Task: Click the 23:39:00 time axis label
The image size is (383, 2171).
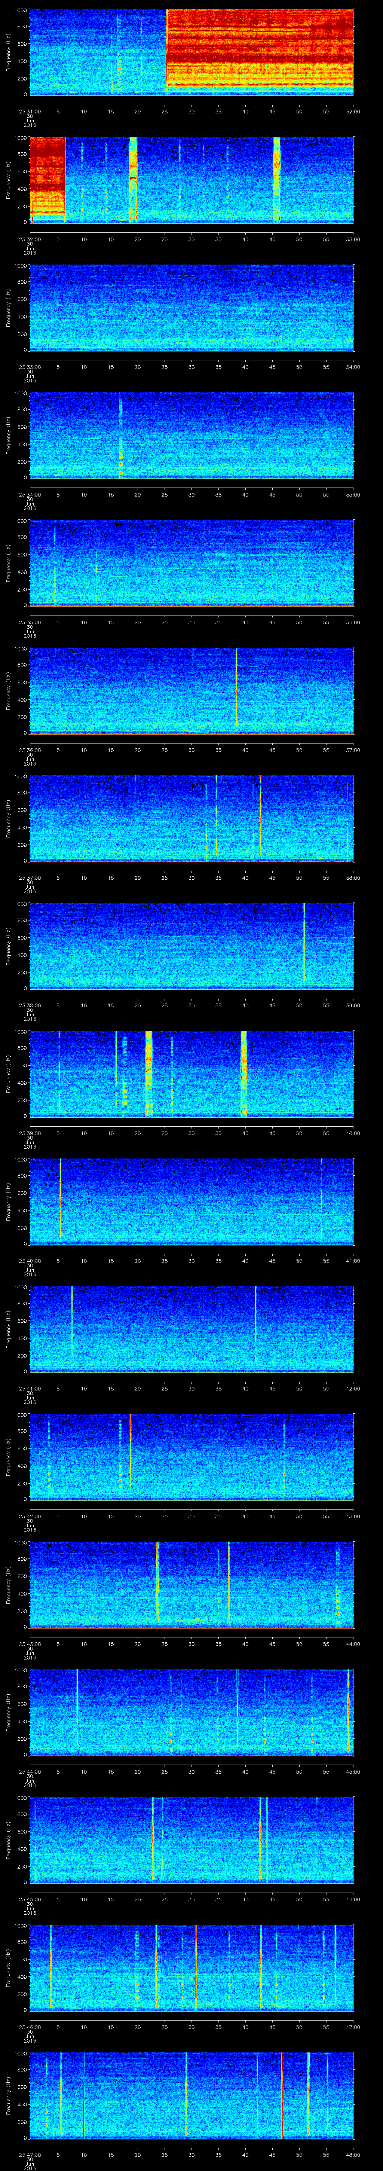Action: pyautogui.click(x=30, y=1133)
